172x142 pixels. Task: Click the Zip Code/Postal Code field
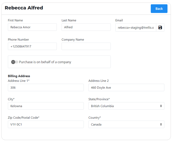click(x=46, y=124)
